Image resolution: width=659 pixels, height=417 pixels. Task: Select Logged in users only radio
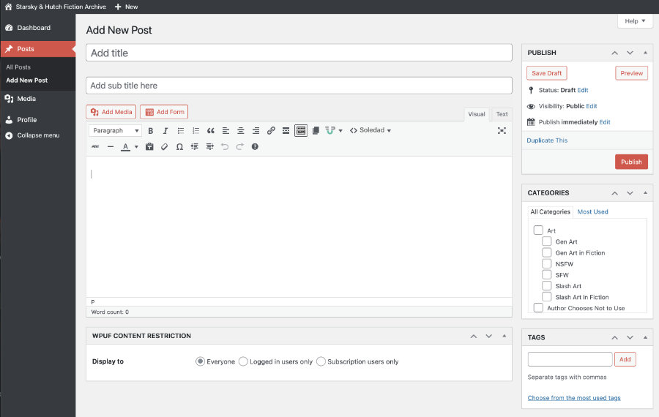[x=243, y=361]
